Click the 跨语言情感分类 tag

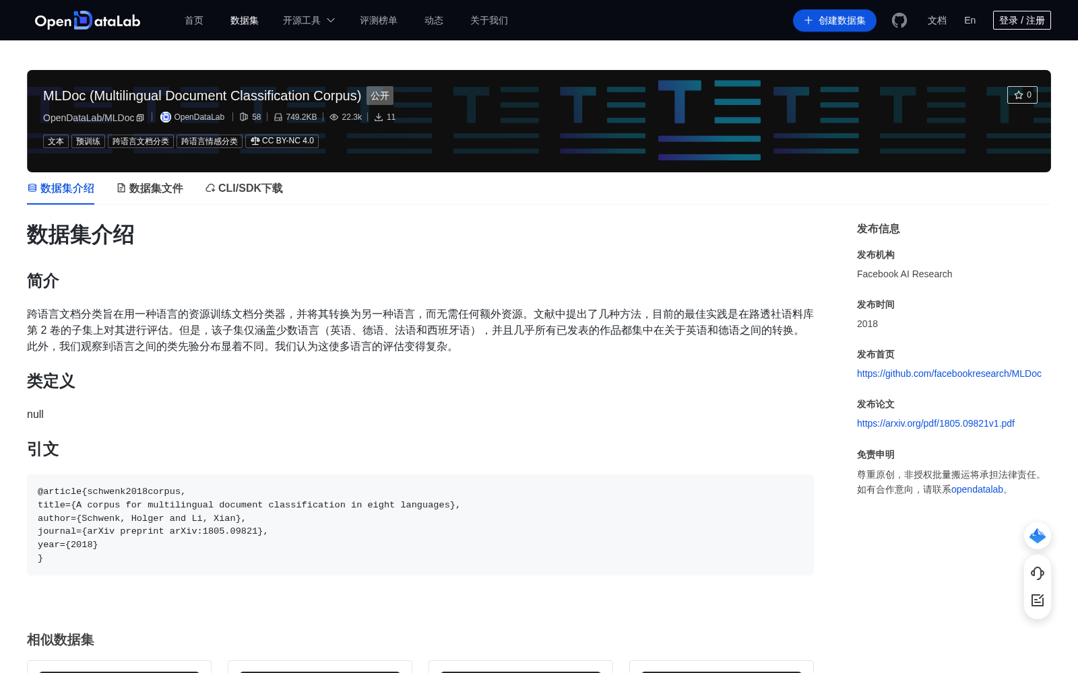point(210,141)
